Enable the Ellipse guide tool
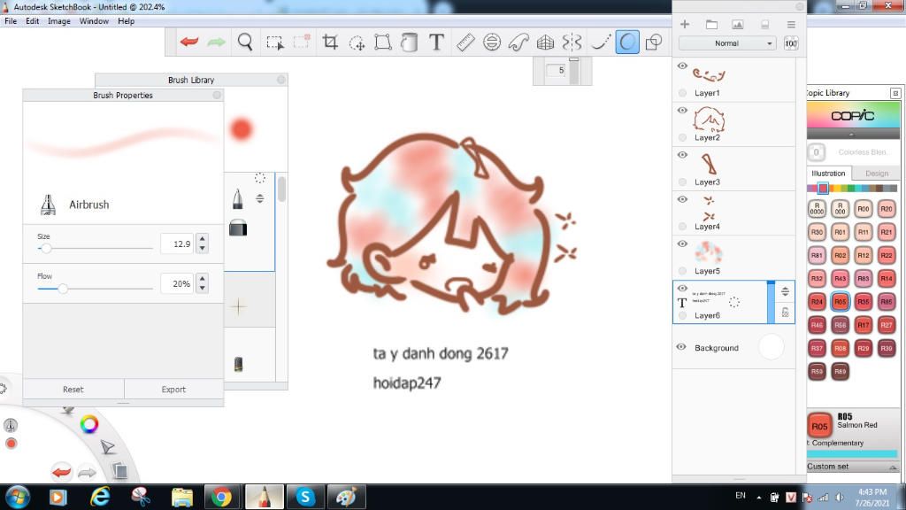Screen dimensions: 906x510 (492, 42)
